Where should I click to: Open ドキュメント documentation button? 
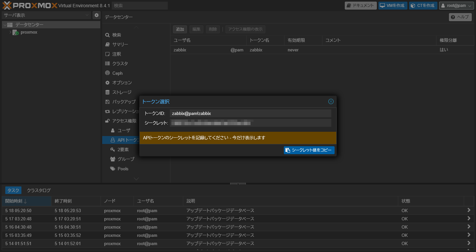[x=361, y=6]
